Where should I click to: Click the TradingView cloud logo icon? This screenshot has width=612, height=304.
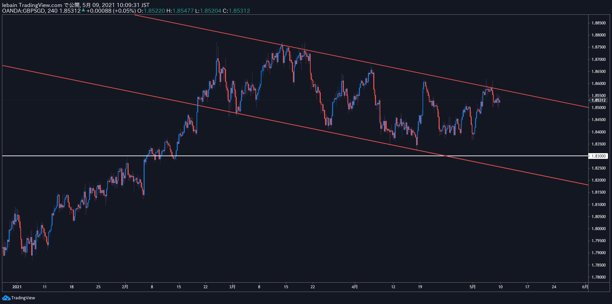[x=6, y=298]
